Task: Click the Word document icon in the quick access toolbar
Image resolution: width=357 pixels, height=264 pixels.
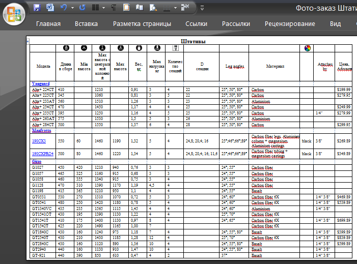Action: (50, 8)
